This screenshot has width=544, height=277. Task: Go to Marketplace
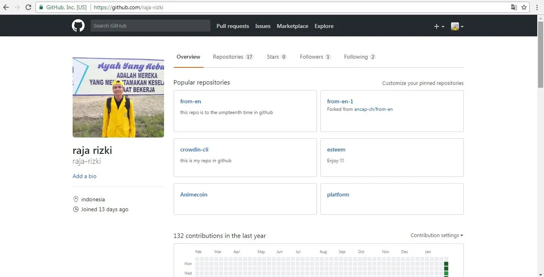(292, 26)
